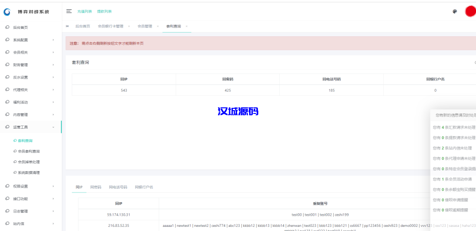Click the 同IP count 543

(x=124, y=90)
